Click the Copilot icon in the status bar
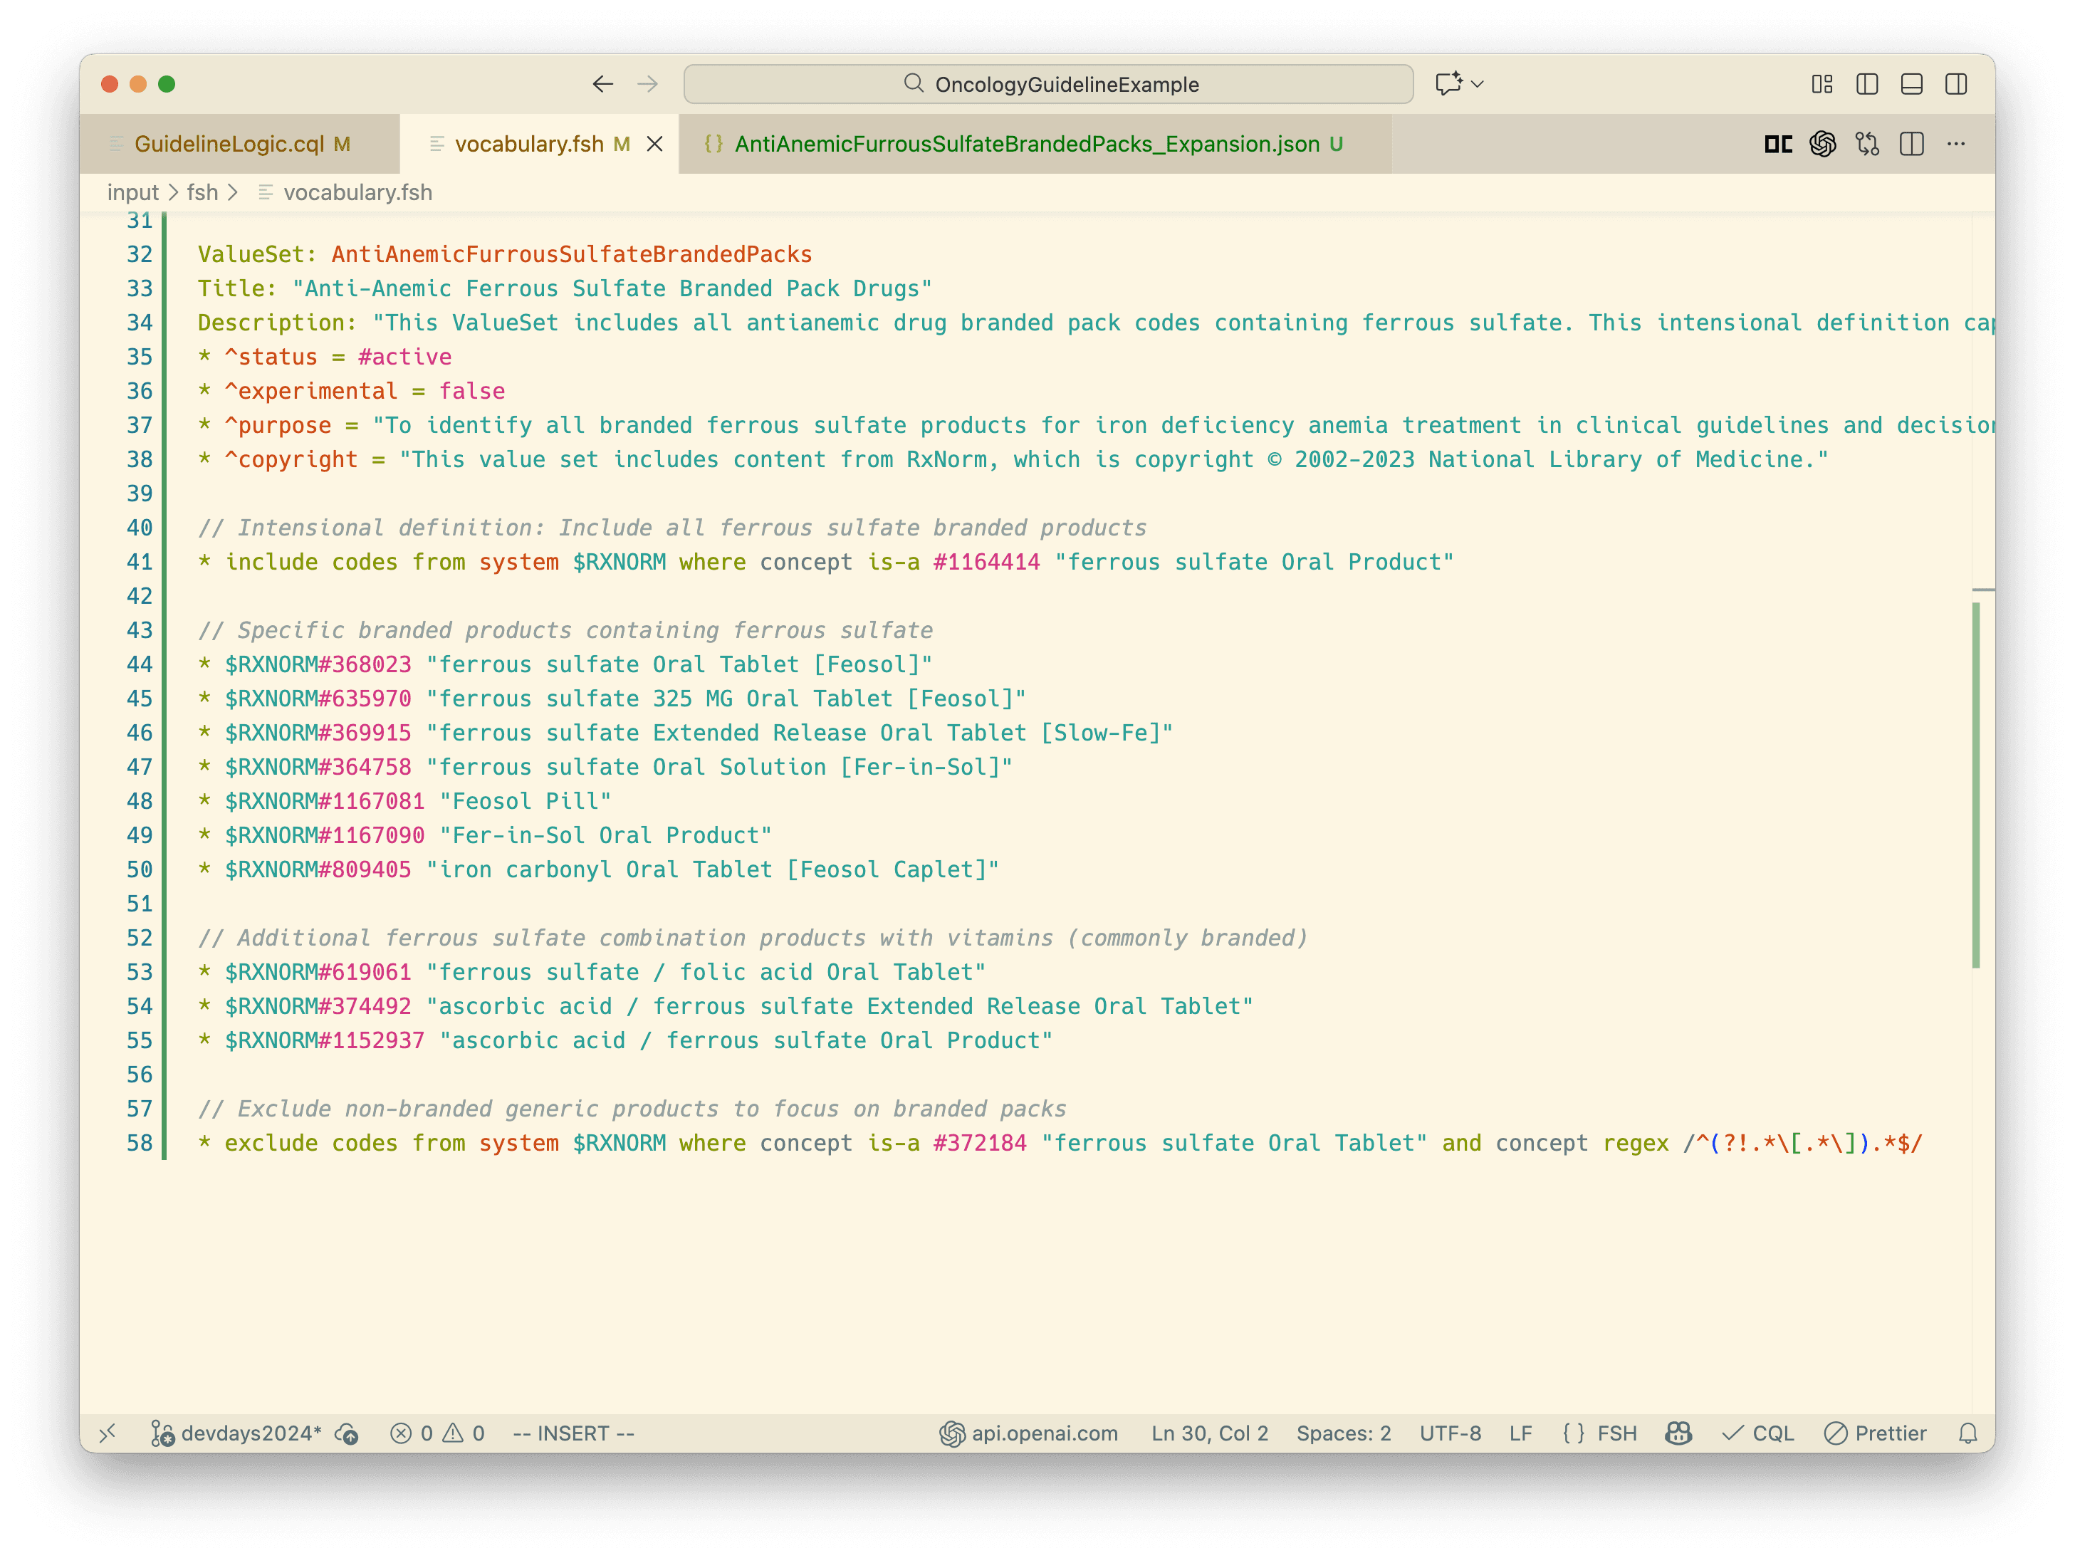Screen dimensions: 2075x1558 [1678, 1433]
